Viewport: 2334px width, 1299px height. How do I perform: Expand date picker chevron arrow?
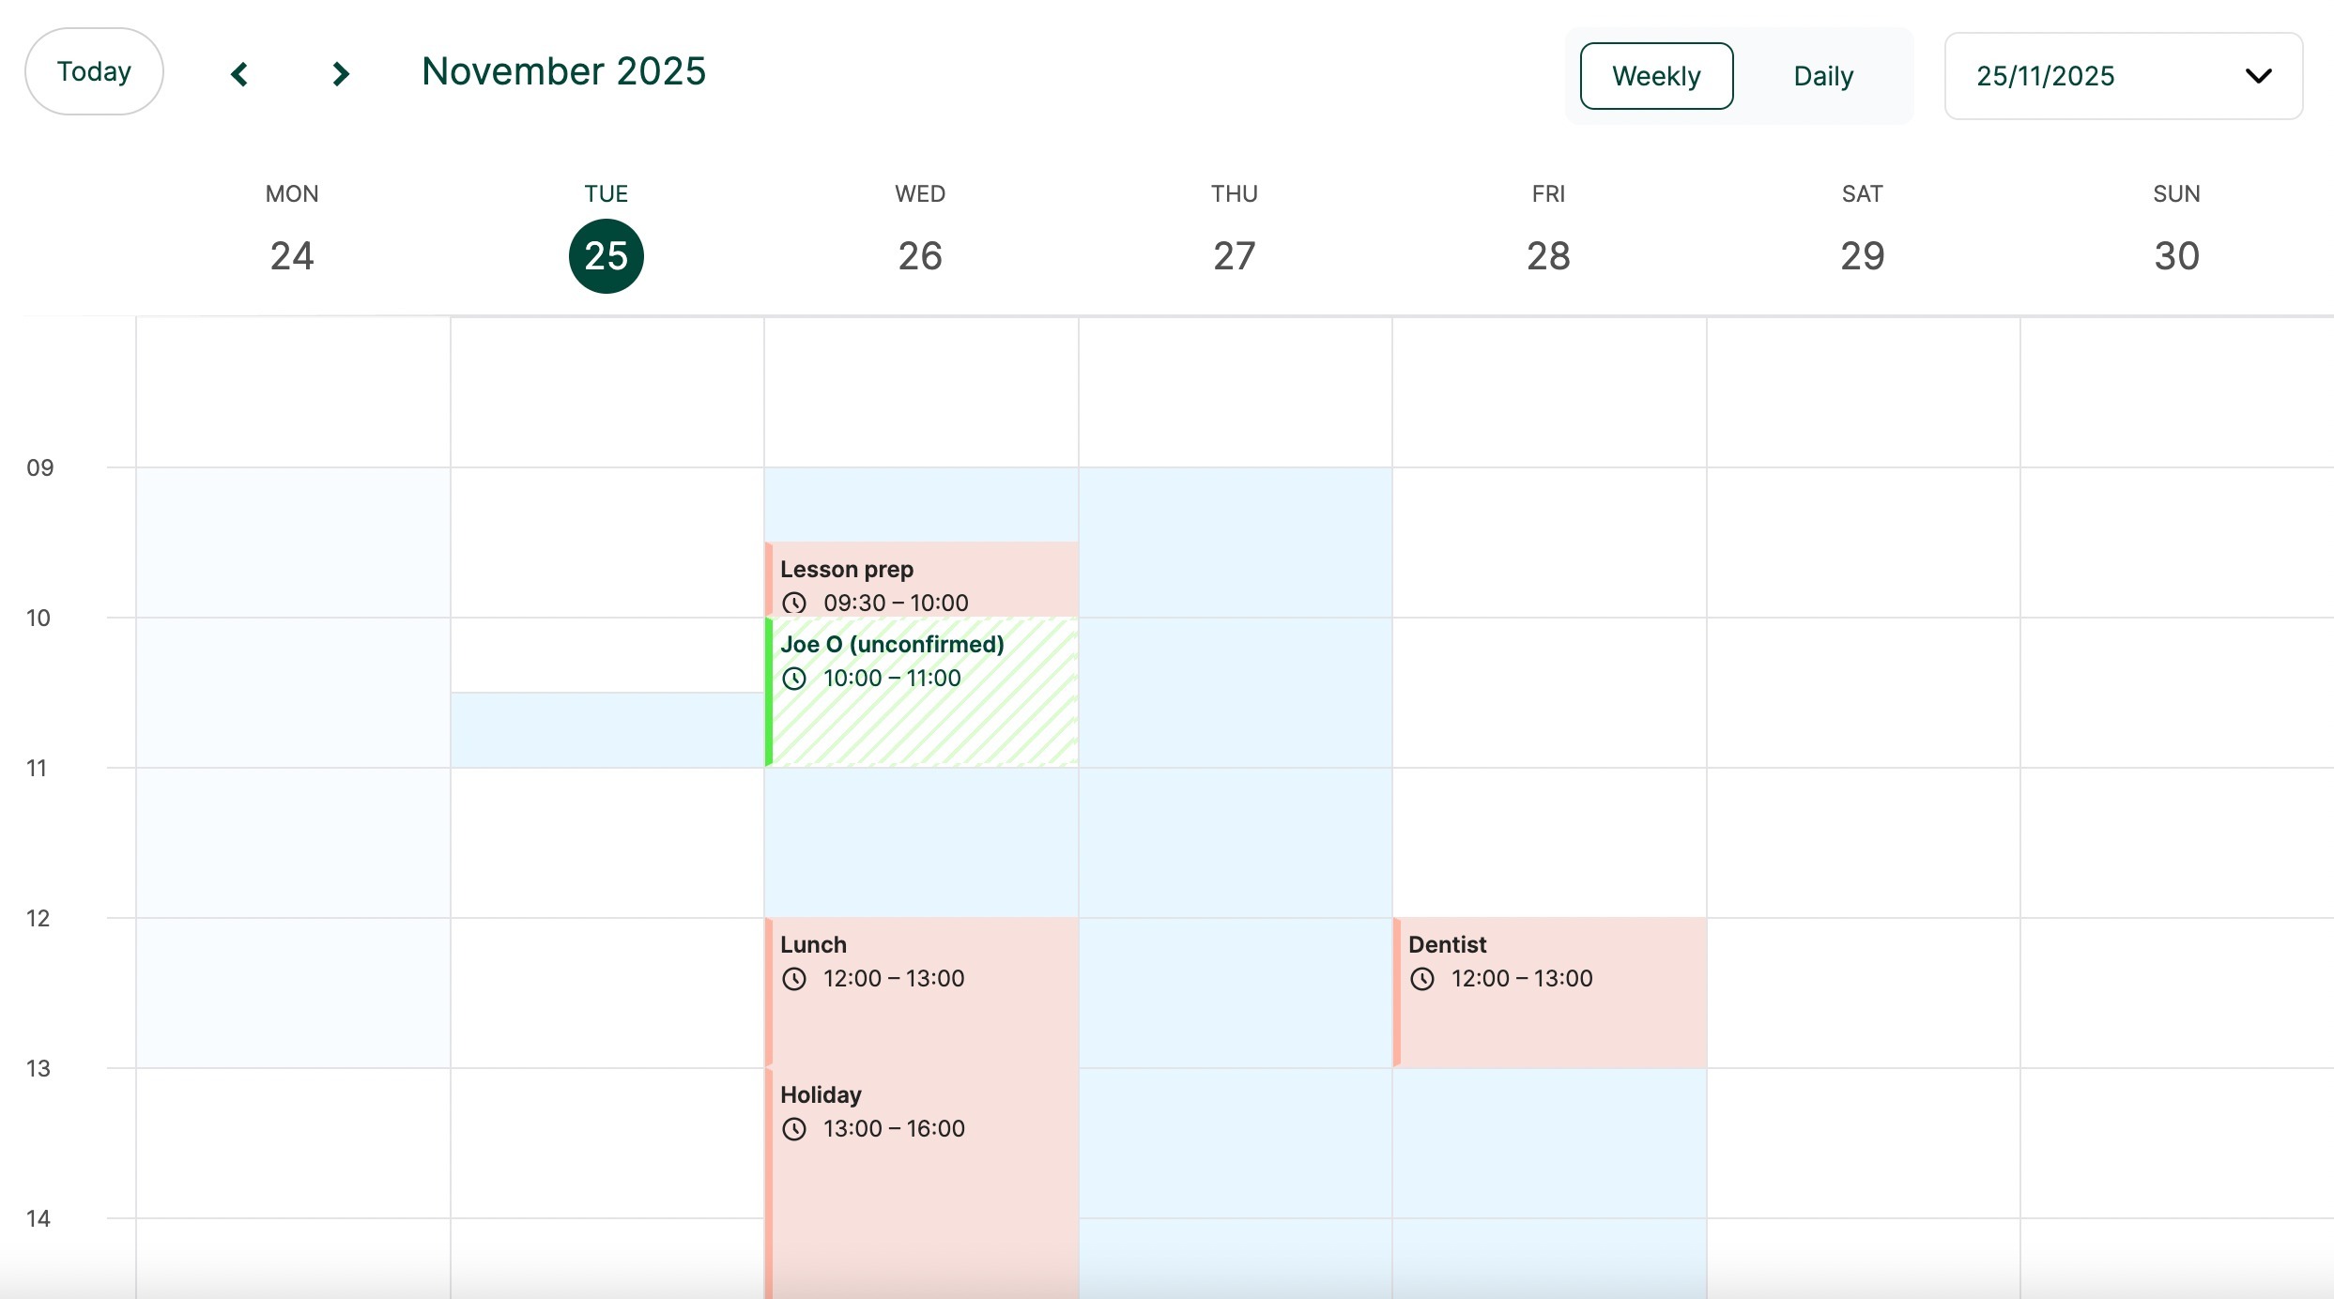(2258, 76)
